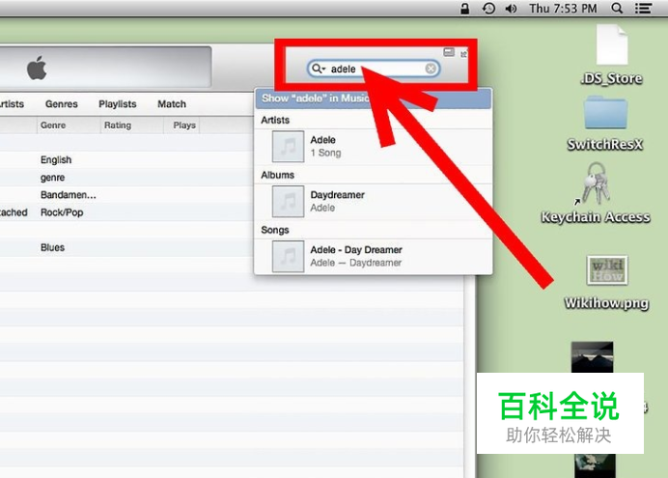Select the Blues row
668x478 pixels.
[127, 247]
